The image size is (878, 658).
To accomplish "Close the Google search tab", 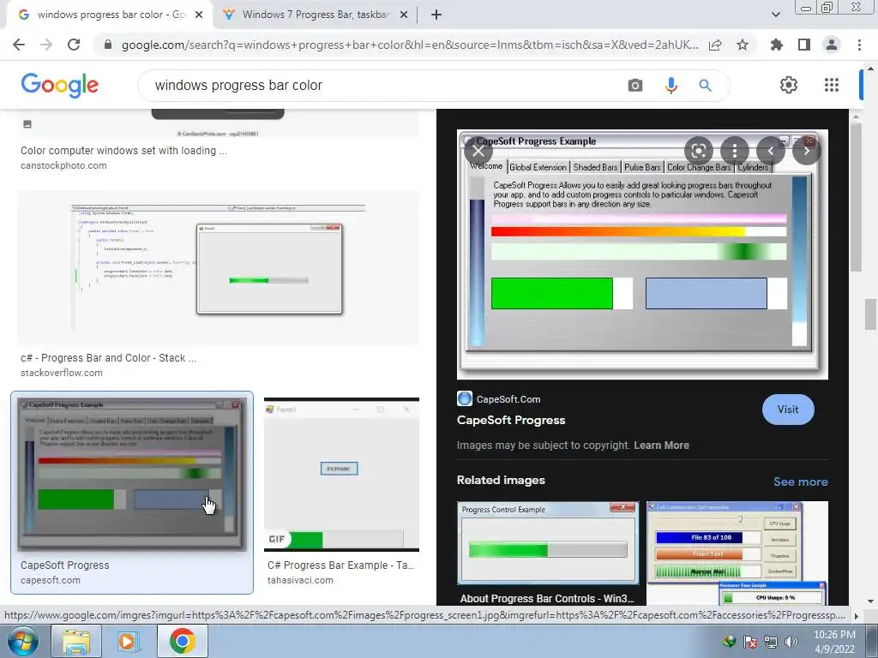I will [x=199, y=15].
